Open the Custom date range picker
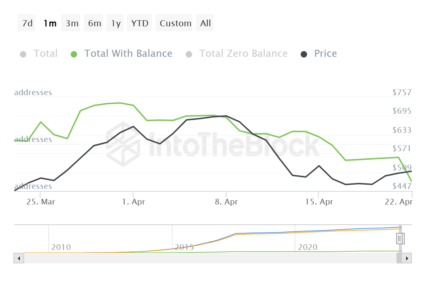The height and width of the screenshot is (284, 426). 175,23
